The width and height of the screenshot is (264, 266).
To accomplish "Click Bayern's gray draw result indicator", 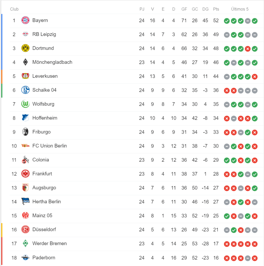I will 248,21.
